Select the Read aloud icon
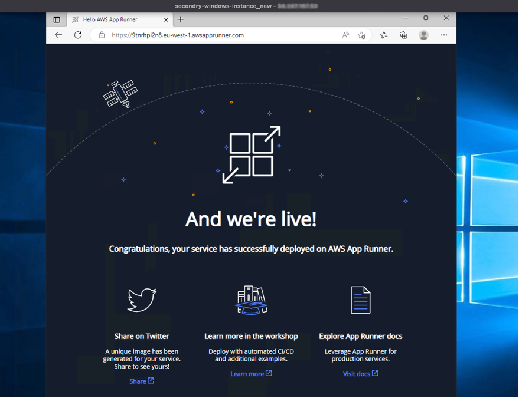The height and width of the screenshot is (398, 519). 345,35
